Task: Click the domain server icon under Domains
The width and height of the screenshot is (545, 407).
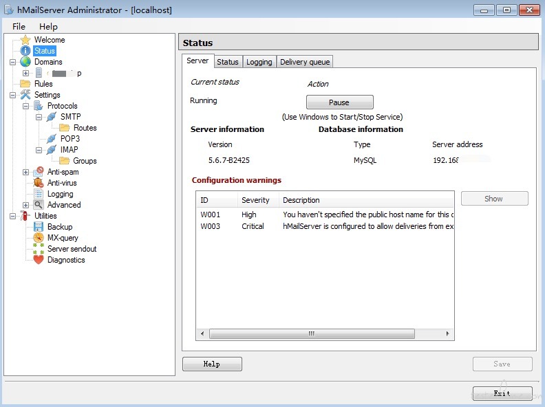Action: pos(39,73)
